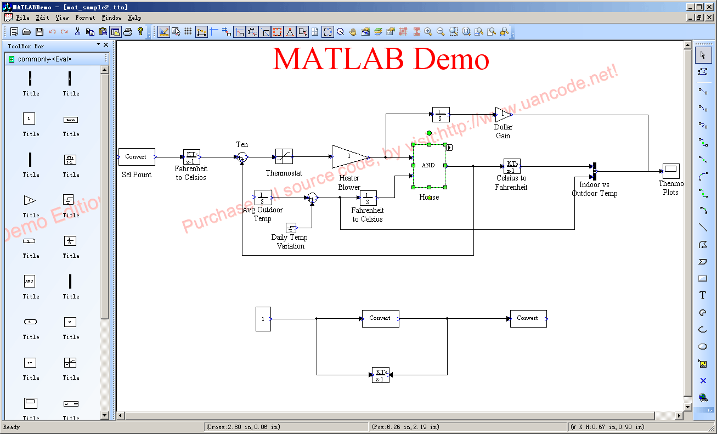Toggle the grid display toolbar button
The width and height of the screenshot is (717, 434).
click(x=188, y=32)
